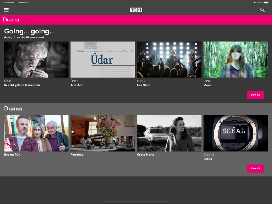This screenshot has height=204, width=272.
Task: Open the Seacht gCéad Uaireadóir thumbnail
Action: pyautogui.click(x=36, y=59)
